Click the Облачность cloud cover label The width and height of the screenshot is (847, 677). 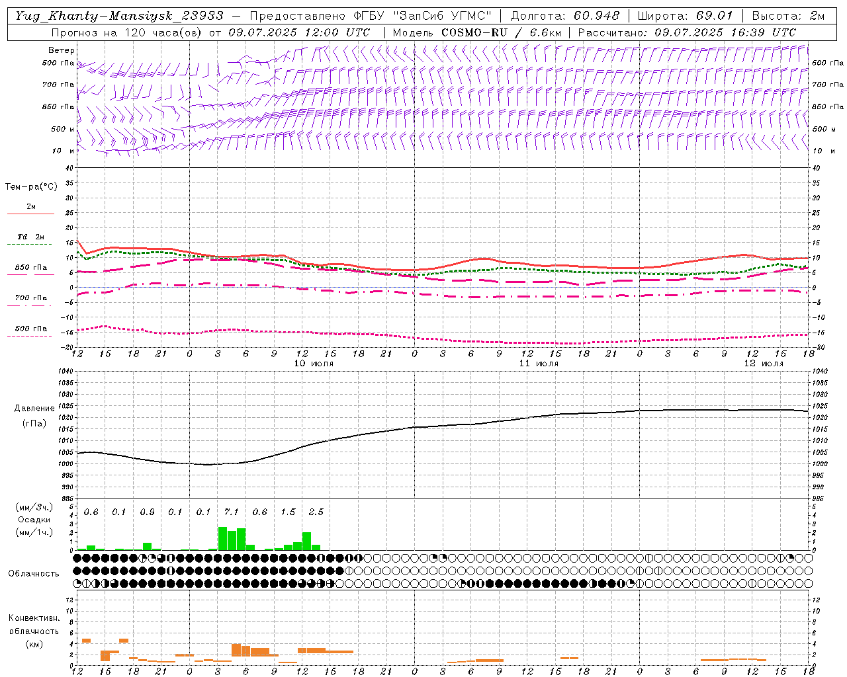point(34,574)
